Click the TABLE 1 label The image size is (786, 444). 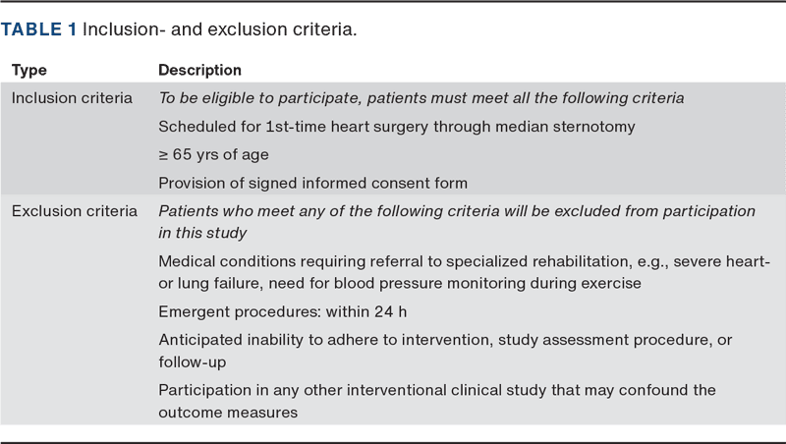(x=38, y=29)
